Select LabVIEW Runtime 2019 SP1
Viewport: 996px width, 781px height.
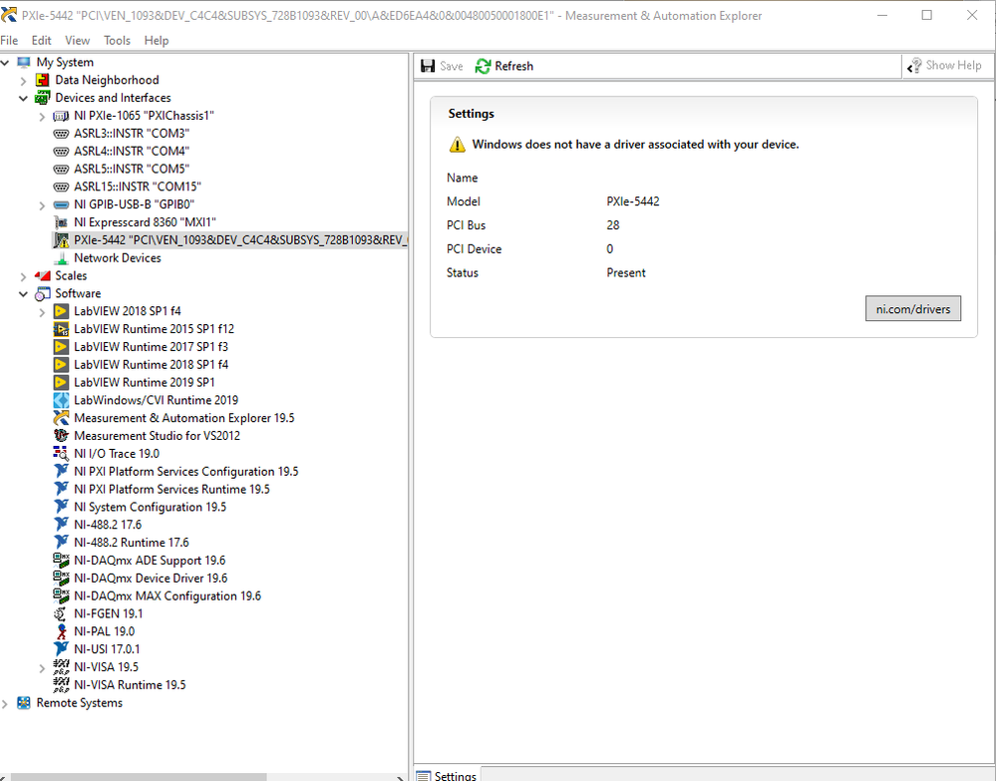145,383
